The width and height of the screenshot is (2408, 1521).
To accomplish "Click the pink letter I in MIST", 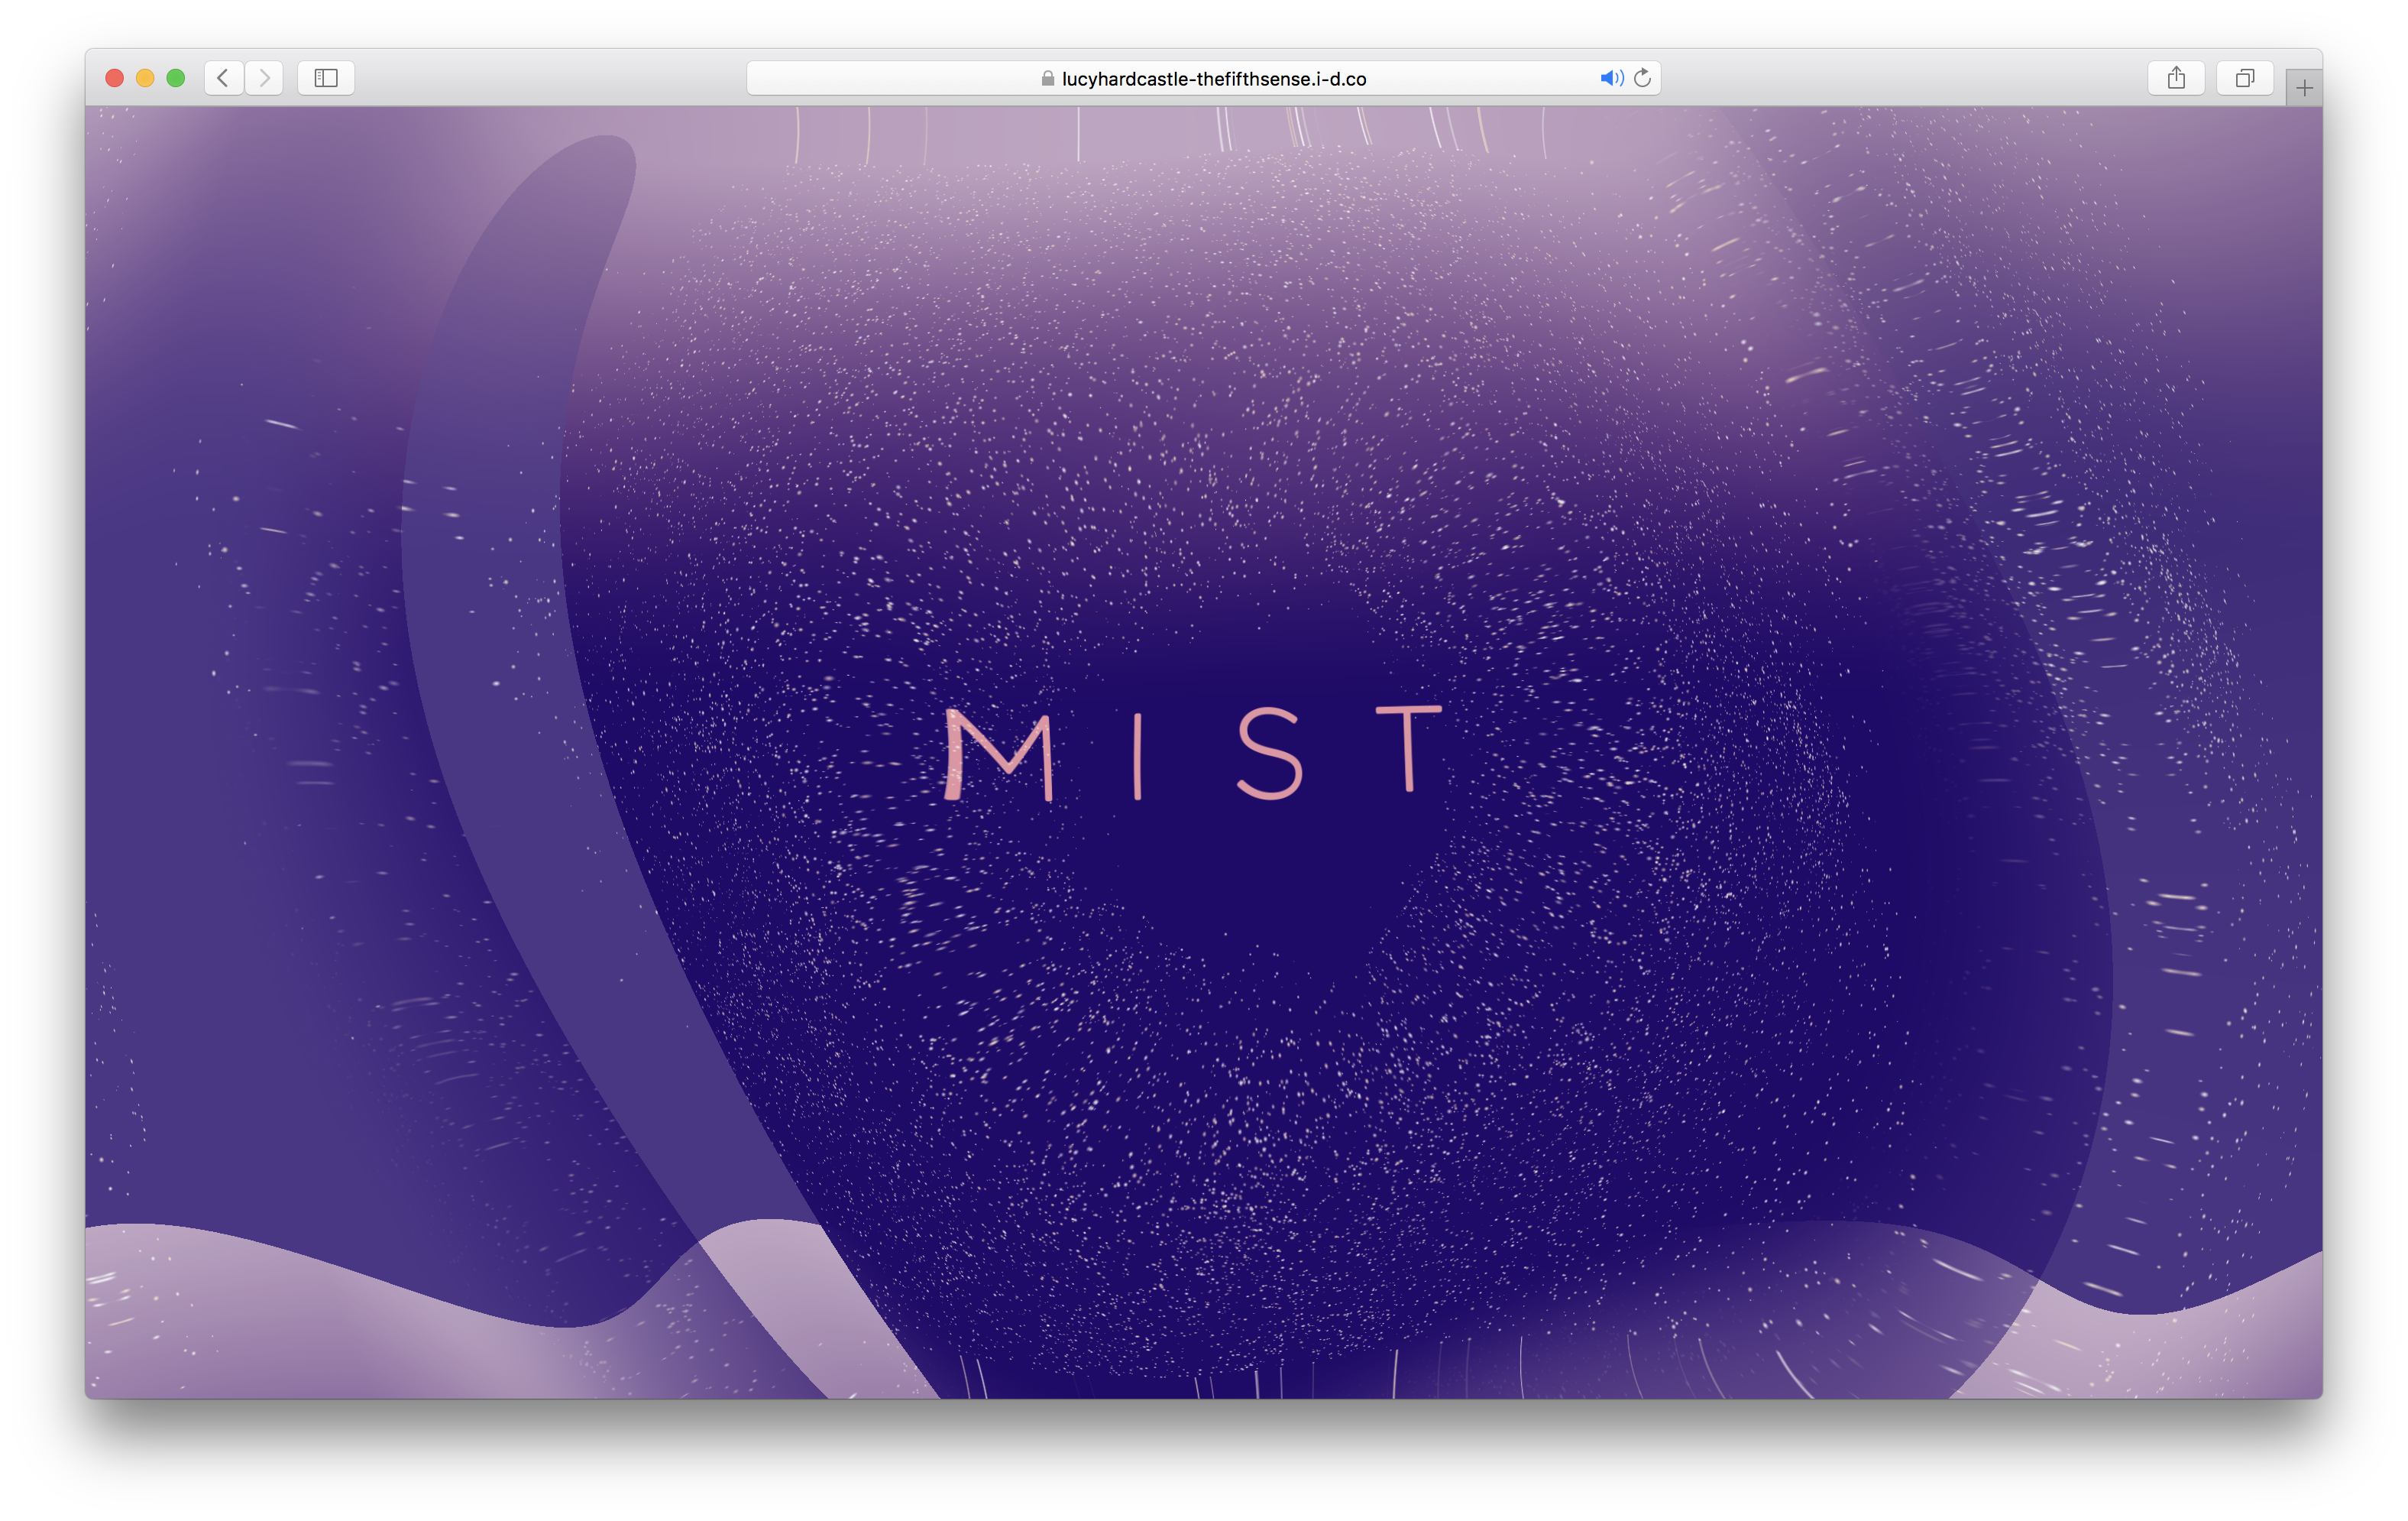I will click(1138, 757).
